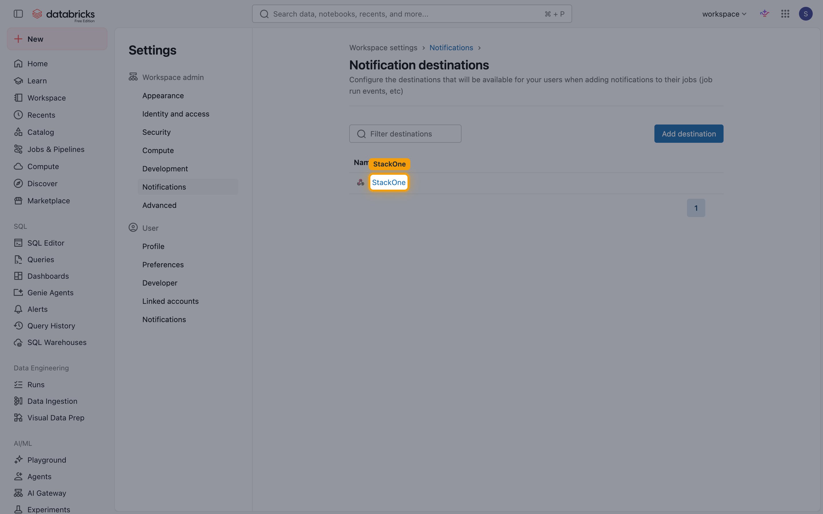Screen dimensions: 823x514
Task: Open the user avatar S menu
Action: [806, 14]
